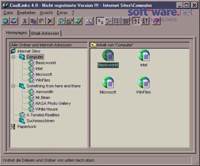Viewport: 200px width, 166px height.
Task: Minimize the CoolLinks window
Action: click(x=179, y=5)
